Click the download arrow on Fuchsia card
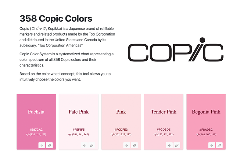Viewport: 244px width, 152px height. (42, 145)
